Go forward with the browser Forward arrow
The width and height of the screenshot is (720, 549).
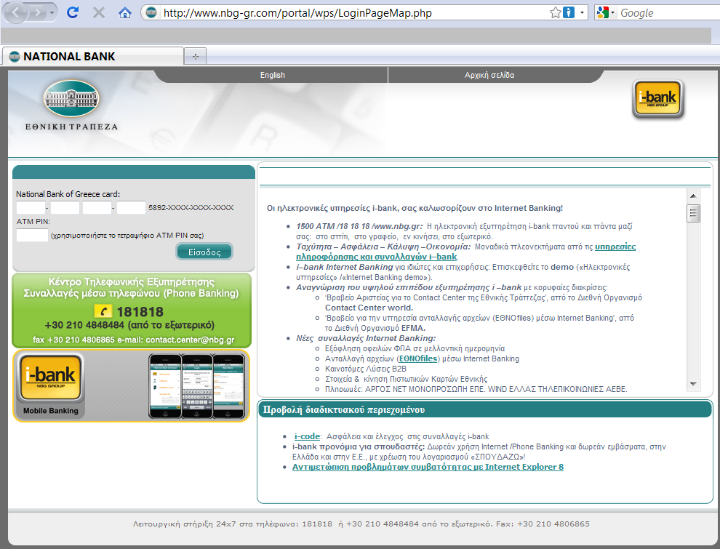pos(37,13)
